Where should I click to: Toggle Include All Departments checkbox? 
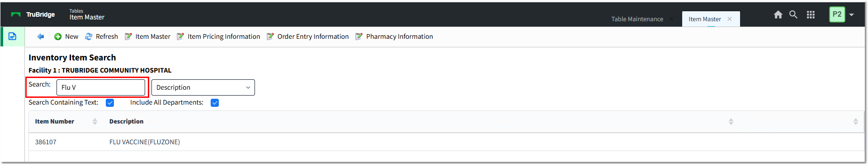coord(215,103)
